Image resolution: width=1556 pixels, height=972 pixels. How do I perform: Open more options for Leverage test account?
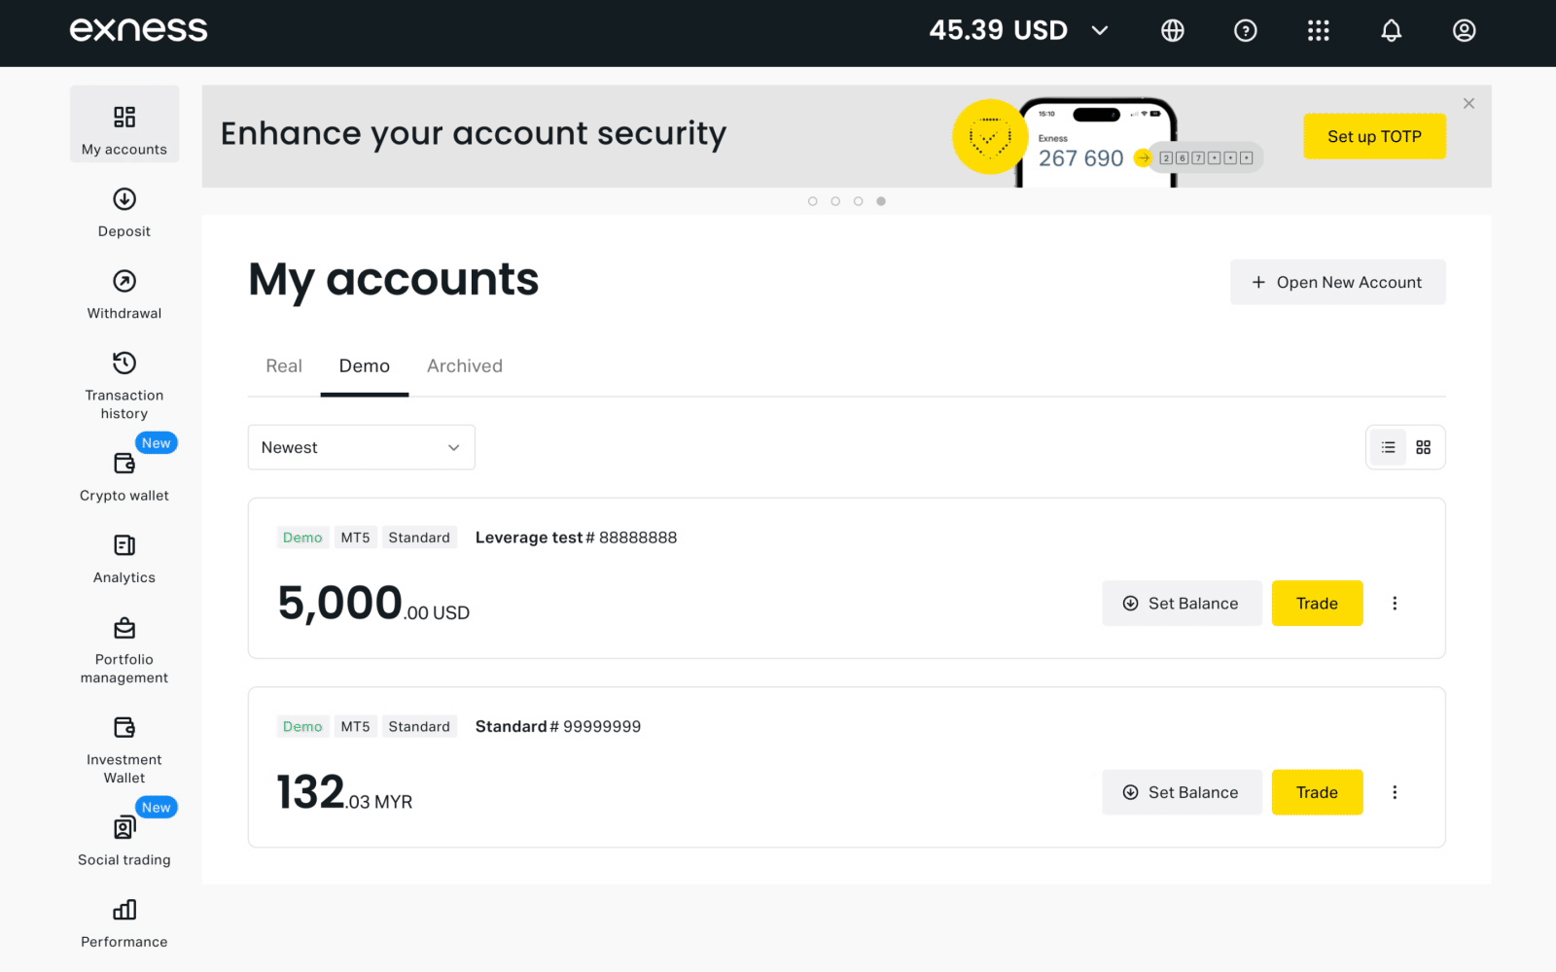[1395, 604]
